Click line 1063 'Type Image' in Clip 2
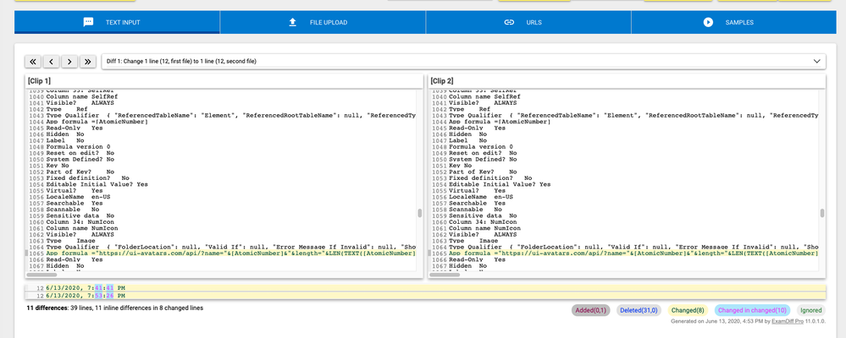The image size is (846, 338). (473, 241)
